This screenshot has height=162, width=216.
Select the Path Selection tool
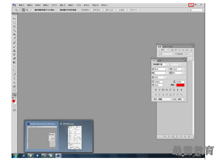point(14,83)
